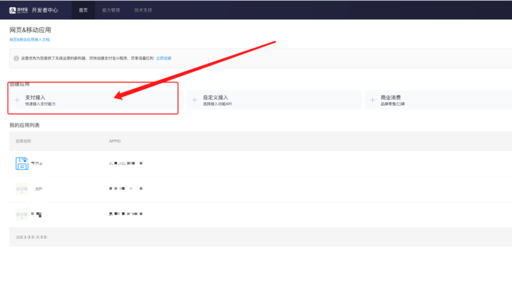Click the 应用名称 column header

(x=23, y=141)
